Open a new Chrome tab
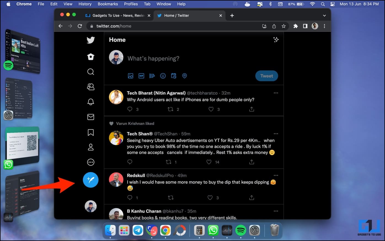Image resolution: width=385 pixels, height=241 pixels. pos(232,15)
